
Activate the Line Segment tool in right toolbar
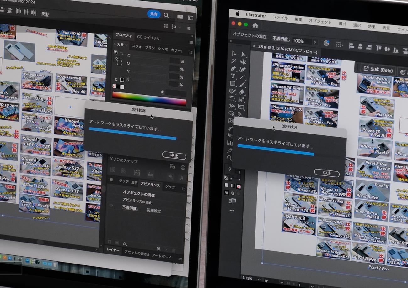click(x=242, y=76)
